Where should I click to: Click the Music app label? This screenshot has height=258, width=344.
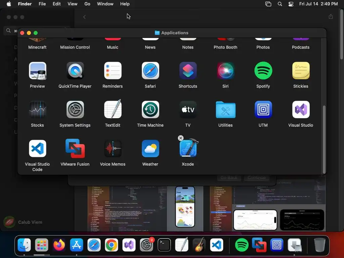[x=113, y=47]
